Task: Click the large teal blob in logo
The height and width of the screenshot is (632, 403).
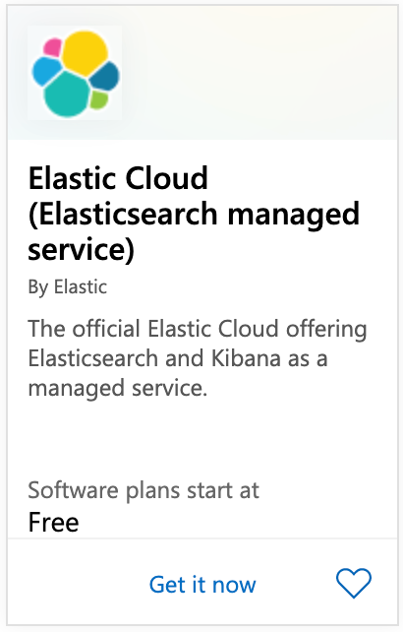Action: [67, 95]
